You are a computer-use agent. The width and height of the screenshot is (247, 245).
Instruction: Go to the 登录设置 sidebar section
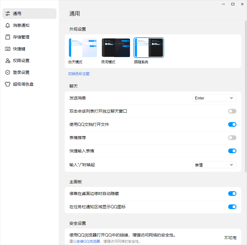(29, 72)
